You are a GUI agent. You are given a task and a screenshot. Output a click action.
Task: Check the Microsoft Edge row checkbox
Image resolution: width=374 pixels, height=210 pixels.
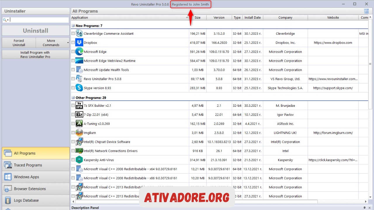[x=73, y=52]
